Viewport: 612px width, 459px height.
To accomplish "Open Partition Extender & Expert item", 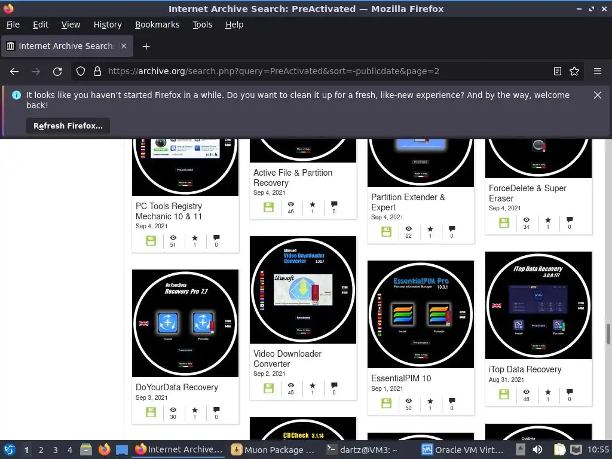I will pos(408,202).
